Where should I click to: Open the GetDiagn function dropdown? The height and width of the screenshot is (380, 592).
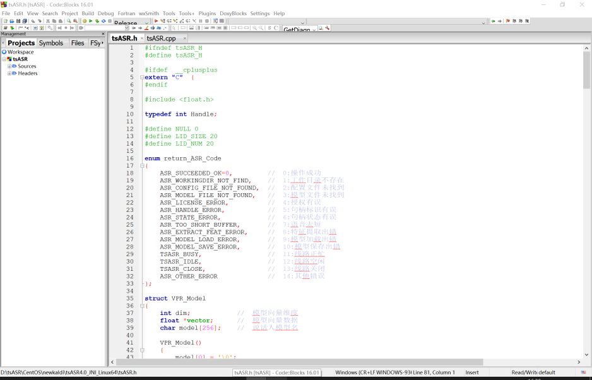click(314, 30)
